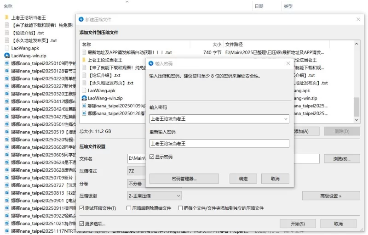This screenshot has height=235, width=368.
Task: Confirm the password with 确定
Action: tap(243, 179)
